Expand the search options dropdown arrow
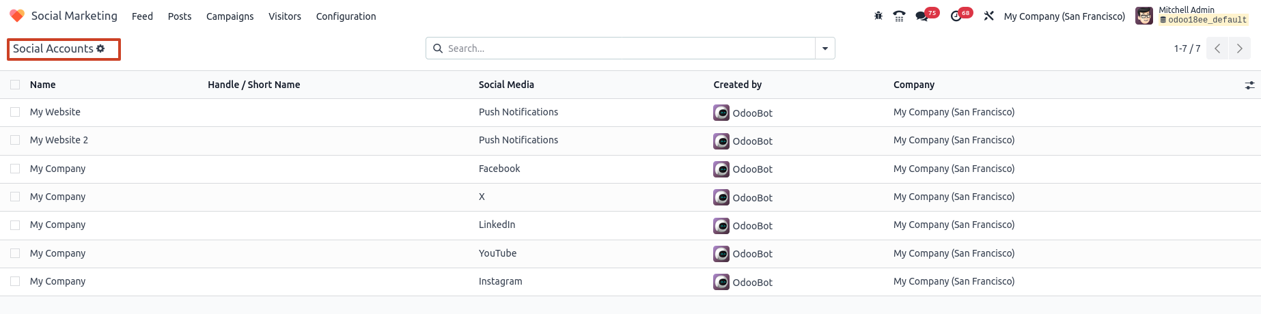Image resolution: width=1261 pixels, height=314 pixels. (x=825, y=48)
